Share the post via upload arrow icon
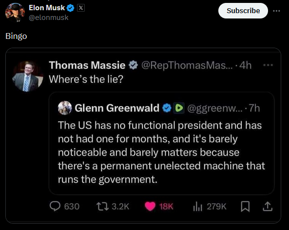Screen dimensions: 289x230 268,206
